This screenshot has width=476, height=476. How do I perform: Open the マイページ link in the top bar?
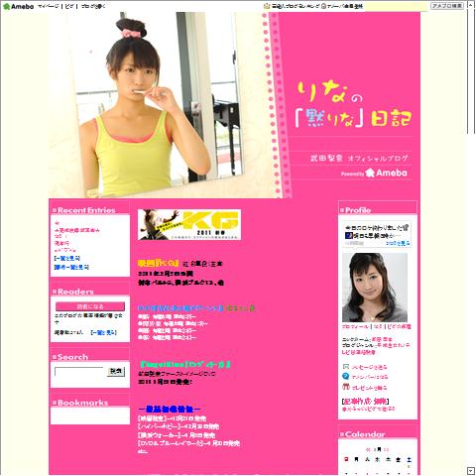coord(49,6)
